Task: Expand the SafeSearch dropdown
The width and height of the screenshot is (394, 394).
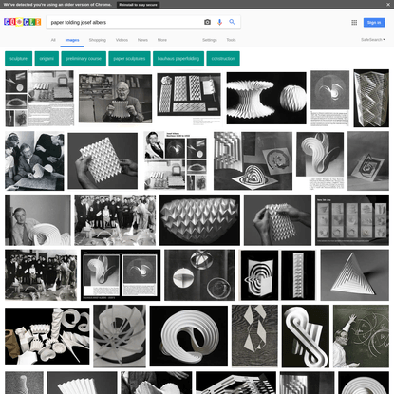Action: (373, 40)
